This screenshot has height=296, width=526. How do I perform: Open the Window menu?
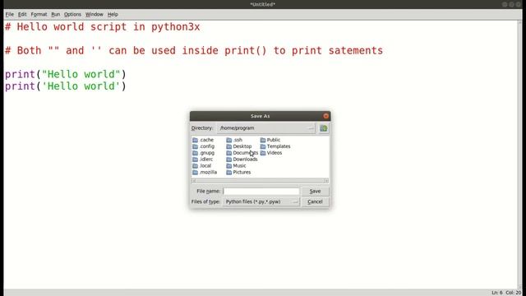point(94,15)
